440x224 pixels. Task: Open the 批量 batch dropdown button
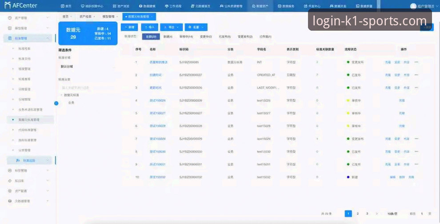[196, 27]
